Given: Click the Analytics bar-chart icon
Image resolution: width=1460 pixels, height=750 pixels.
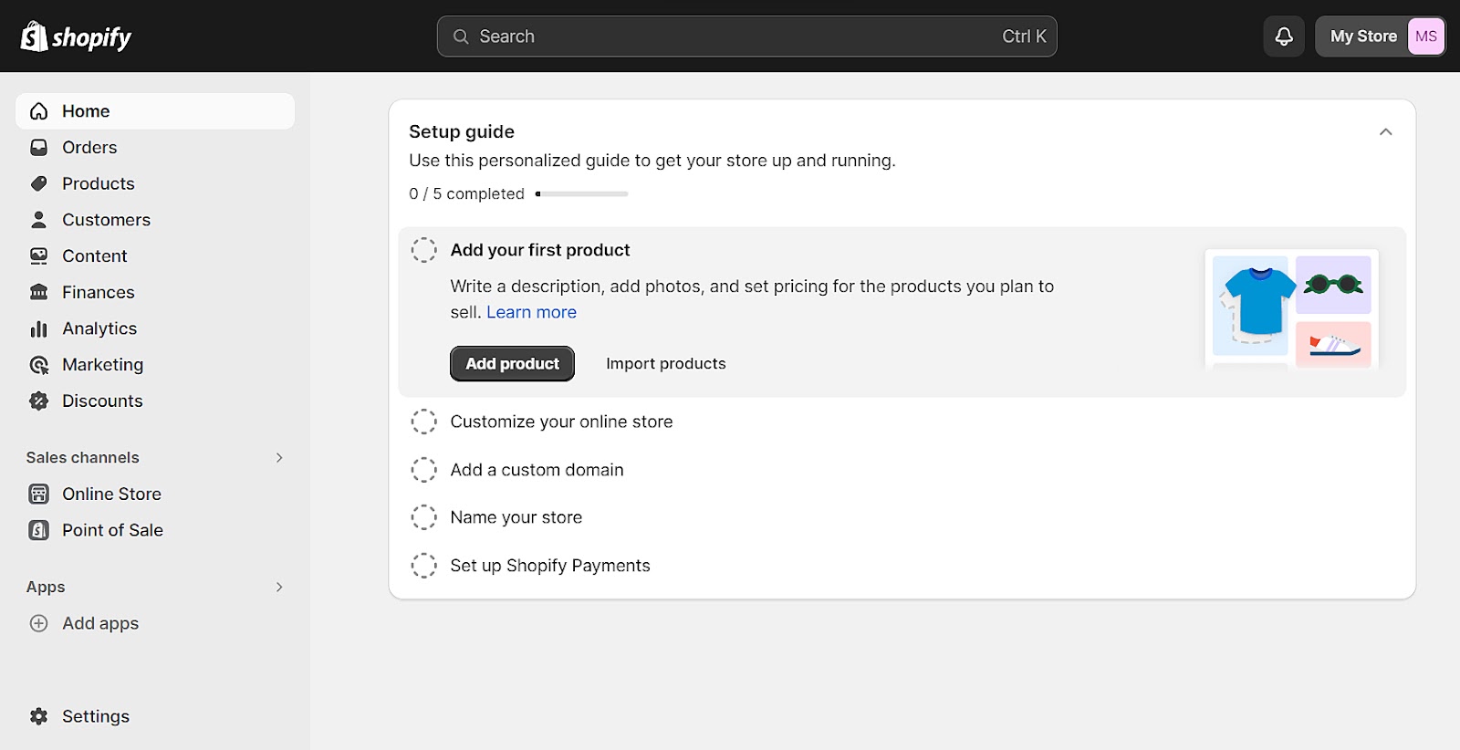Looking at the screenshot, I should tap(38, 328).
